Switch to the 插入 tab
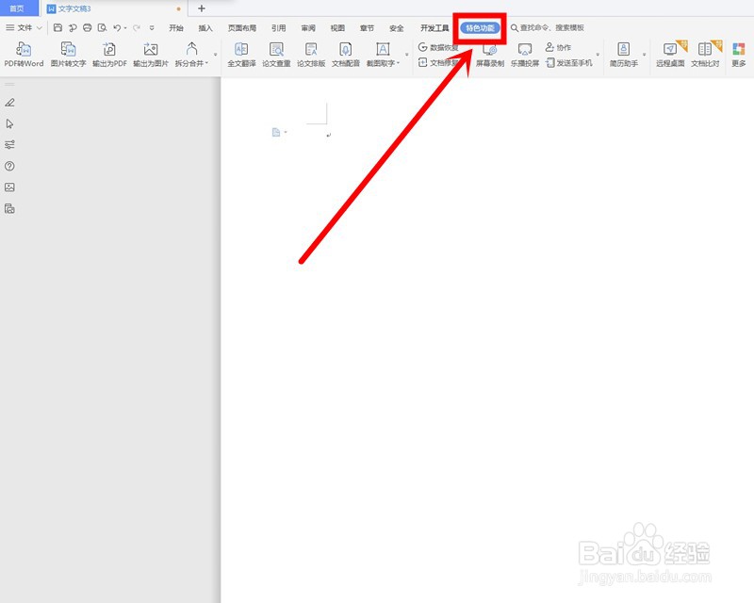This screenshot has width=754, height=603. pos(205,28)
